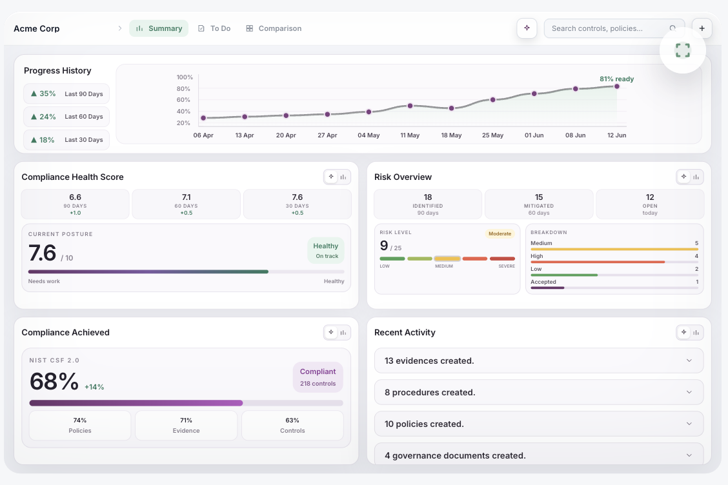Click the Accepted breakdown bar
728x485 pixels.
[614, 288]
